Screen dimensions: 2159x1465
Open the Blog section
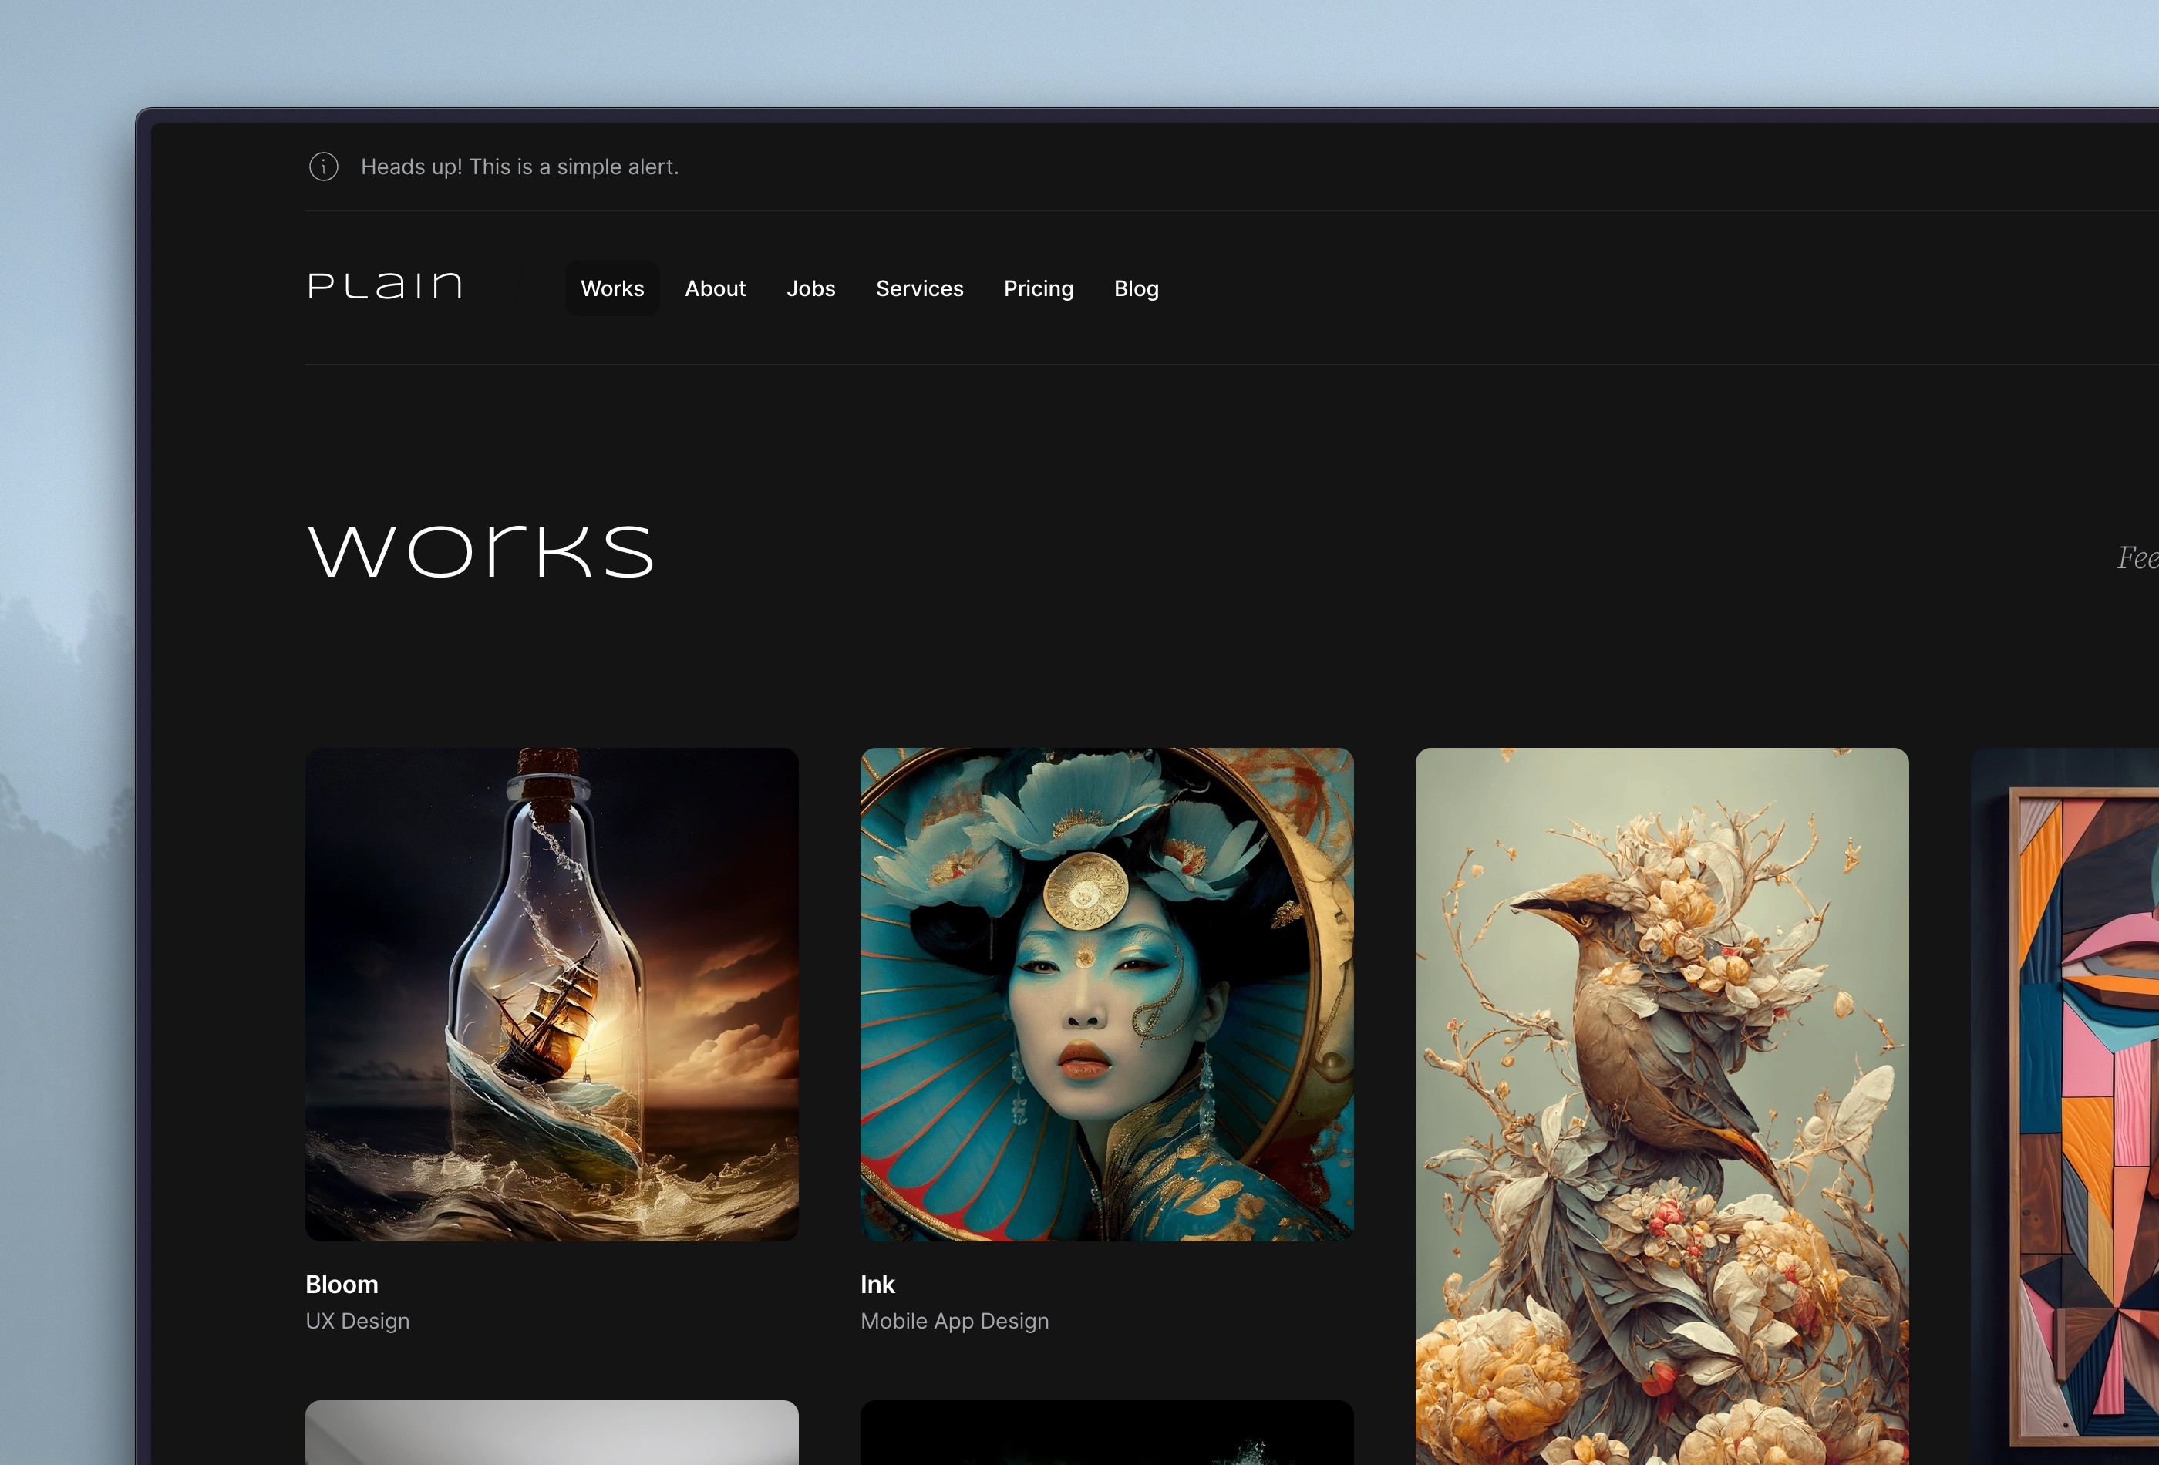1136,288
